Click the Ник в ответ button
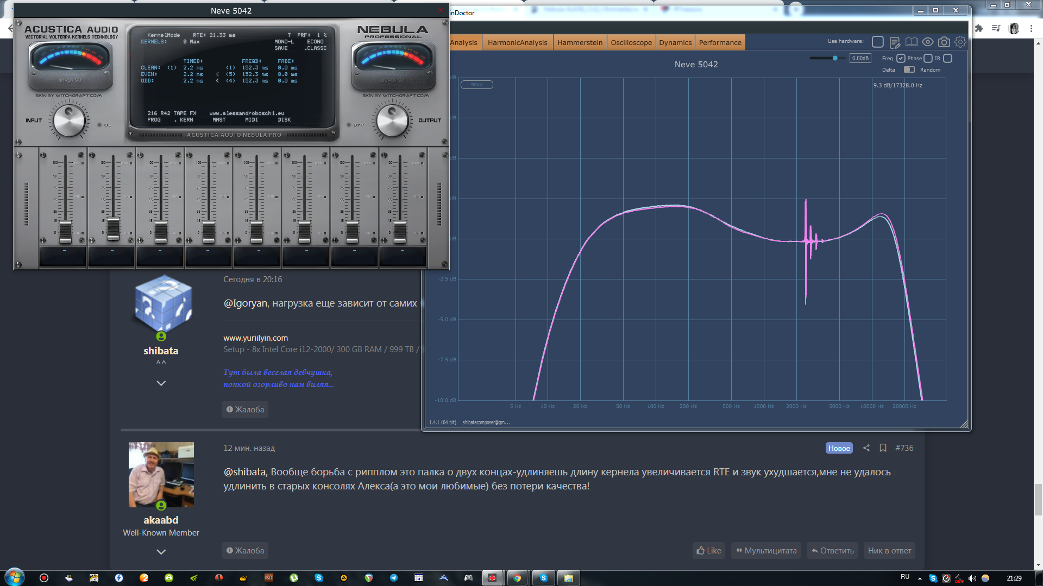Image resolution: width=1043 pixels, height=586 pixels. (889, 551)
